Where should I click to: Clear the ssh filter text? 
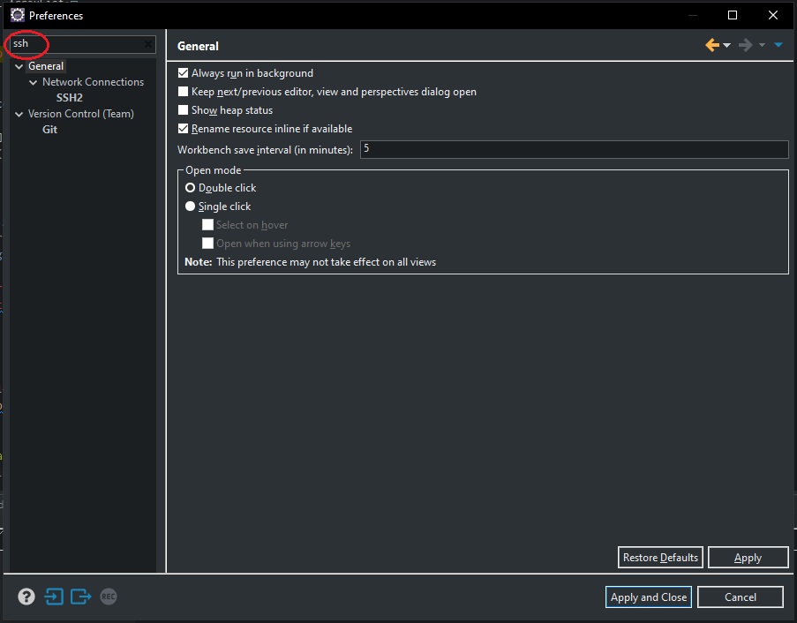tap(148, 44)
